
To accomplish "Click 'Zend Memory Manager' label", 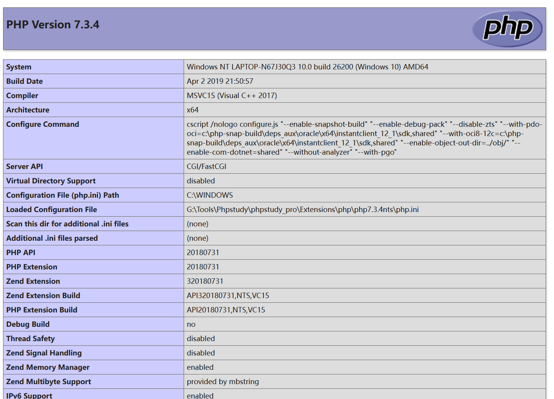I will (x=48, y=367).
